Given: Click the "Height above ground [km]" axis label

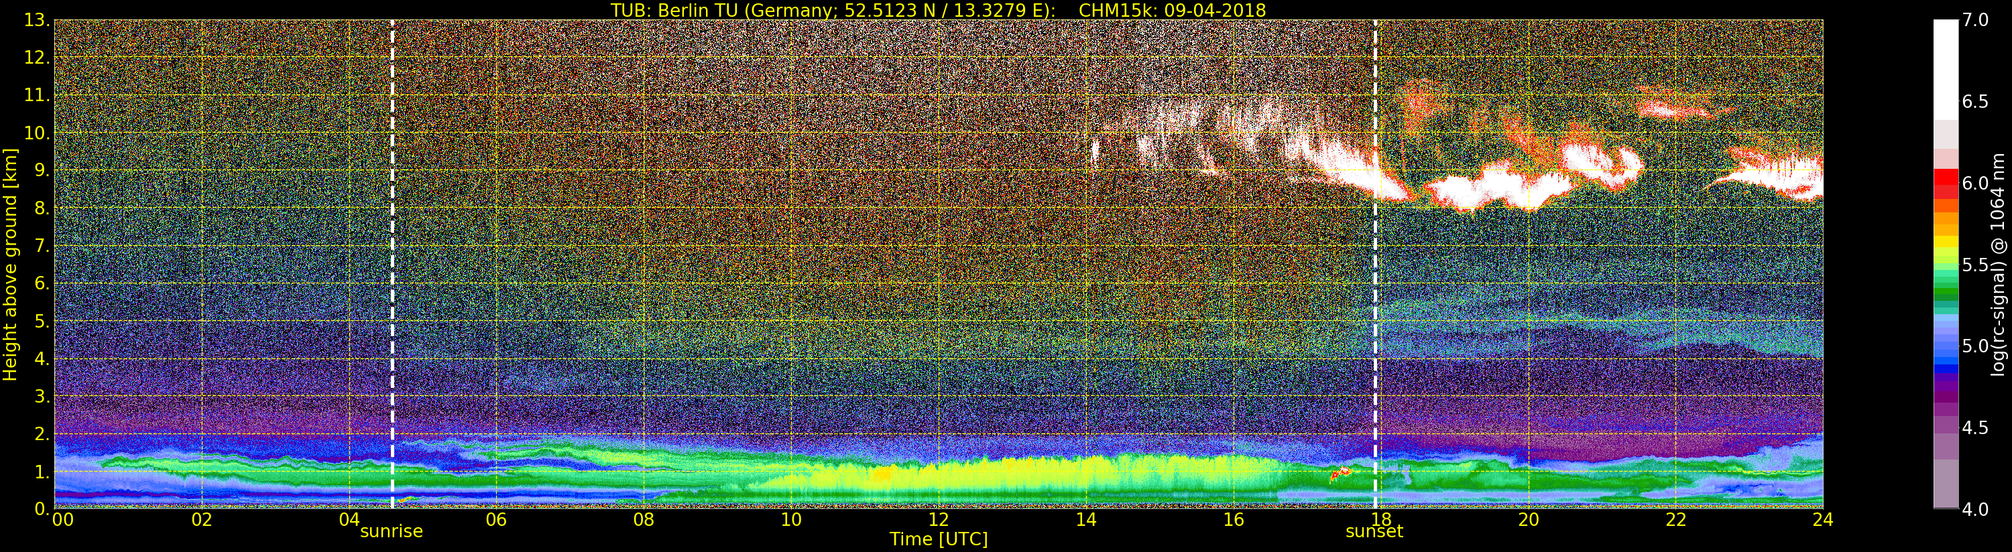Looking at the screenshot, I should (x=10, y=265).
